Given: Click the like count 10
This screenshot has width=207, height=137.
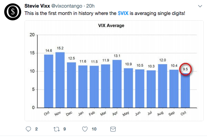Looking at the screenshot, I should [x=94, y=129].
